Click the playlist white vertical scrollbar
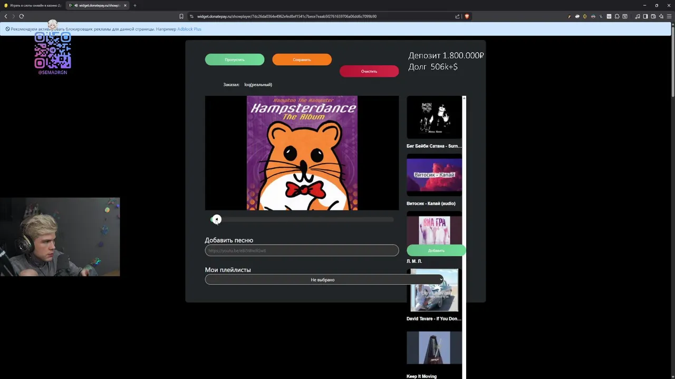This screenshot has width=675, height=379. (x=464, y=237)
